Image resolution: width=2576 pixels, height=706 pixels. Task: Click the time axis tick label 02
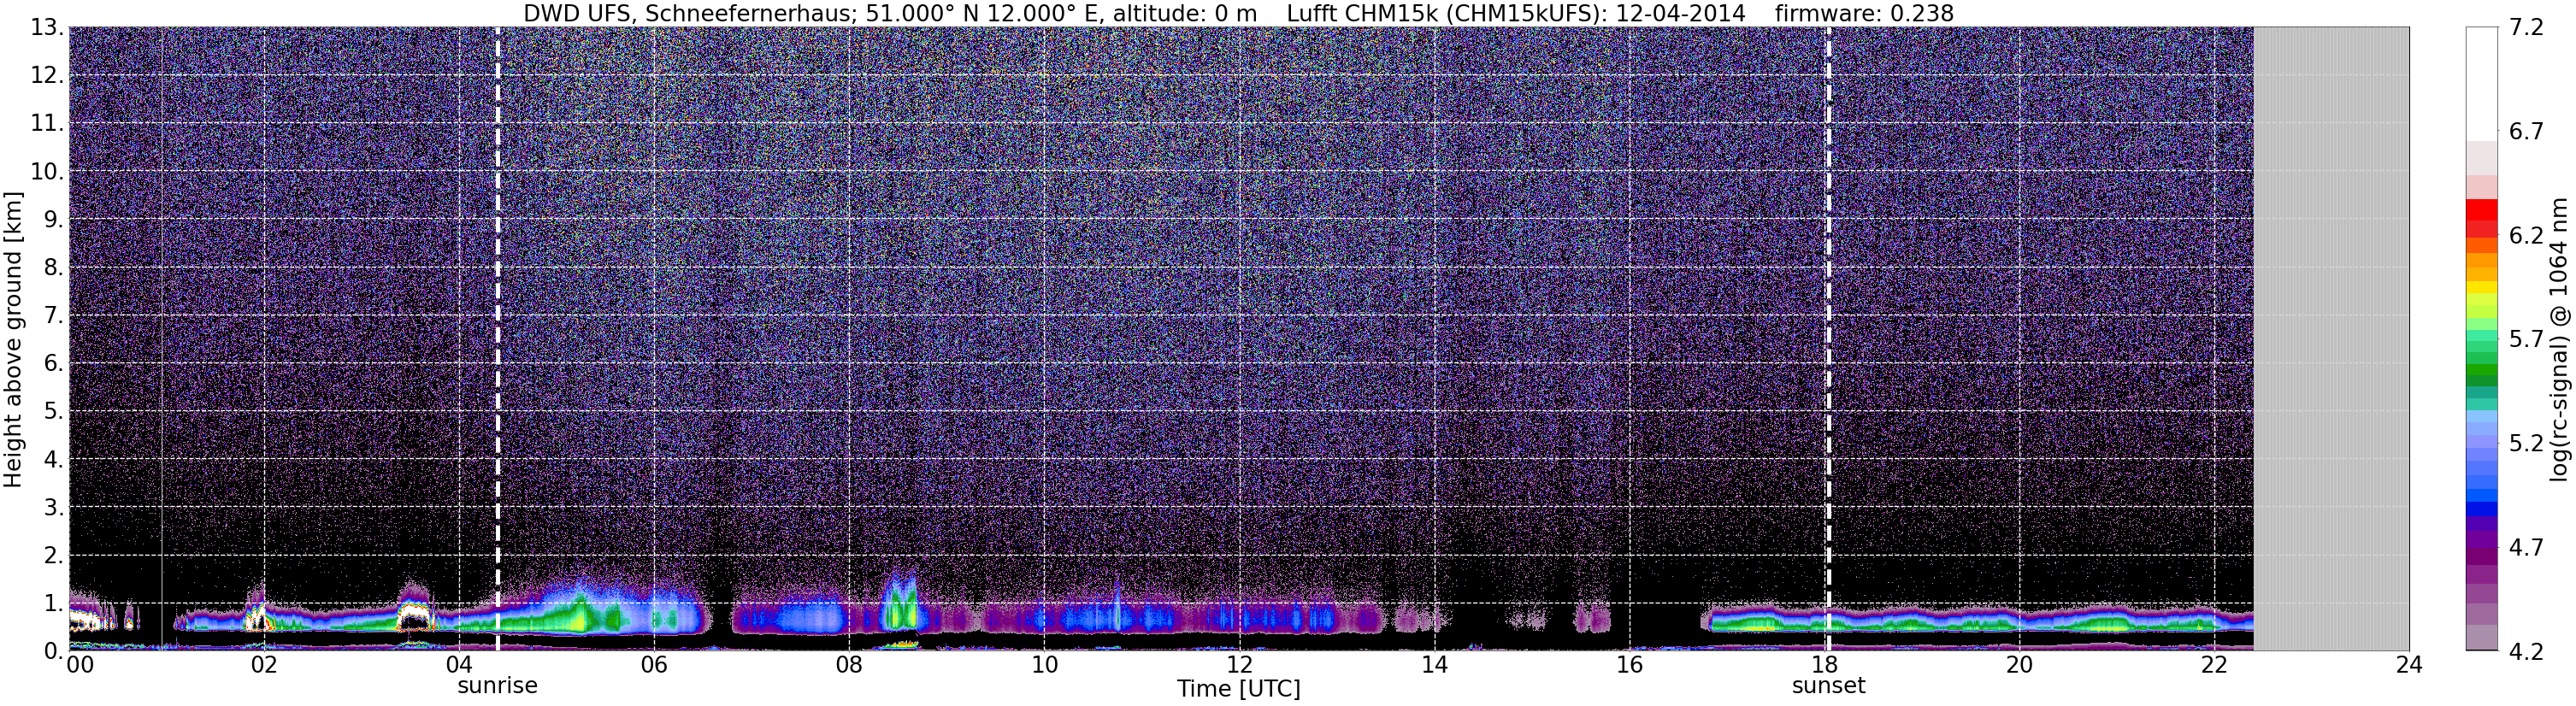[263, 665]
